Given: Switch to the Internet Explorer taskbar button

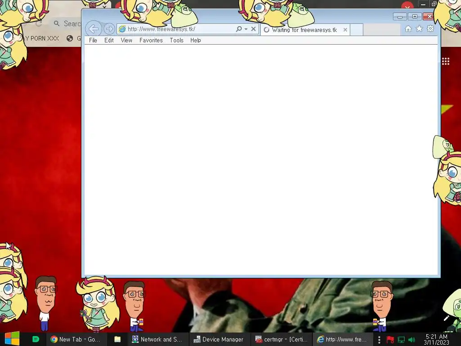Looking at the screenshot, I should (342, 339).
